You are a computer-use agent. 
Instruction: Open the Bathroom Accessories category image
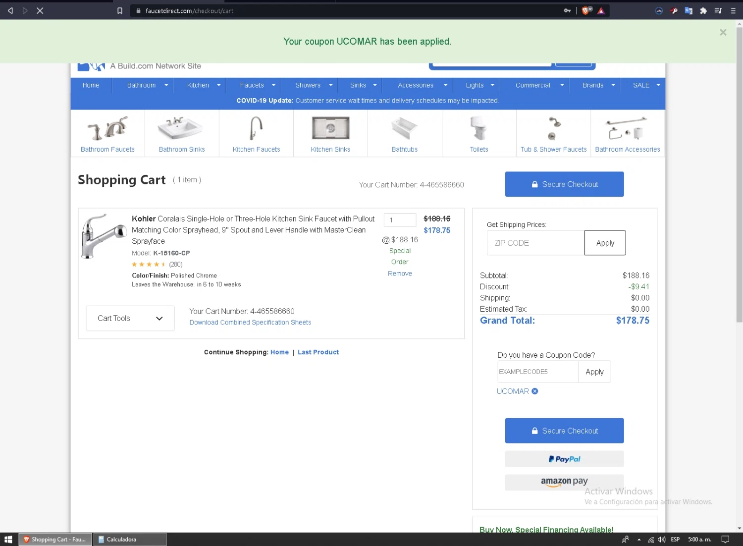[x=627, y=128]
